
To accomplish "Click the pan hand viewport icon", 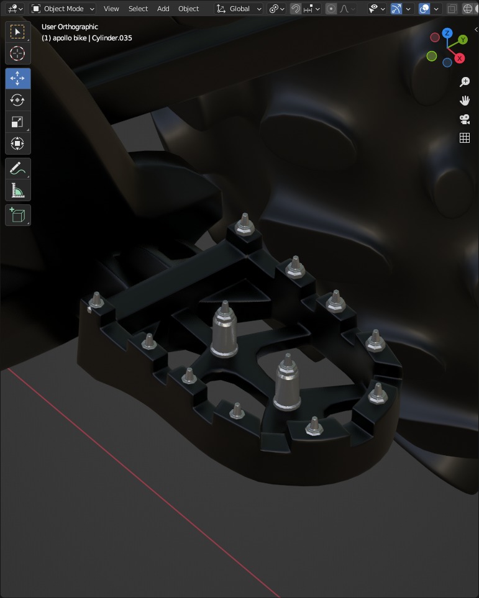I will [x=465, y=101].
